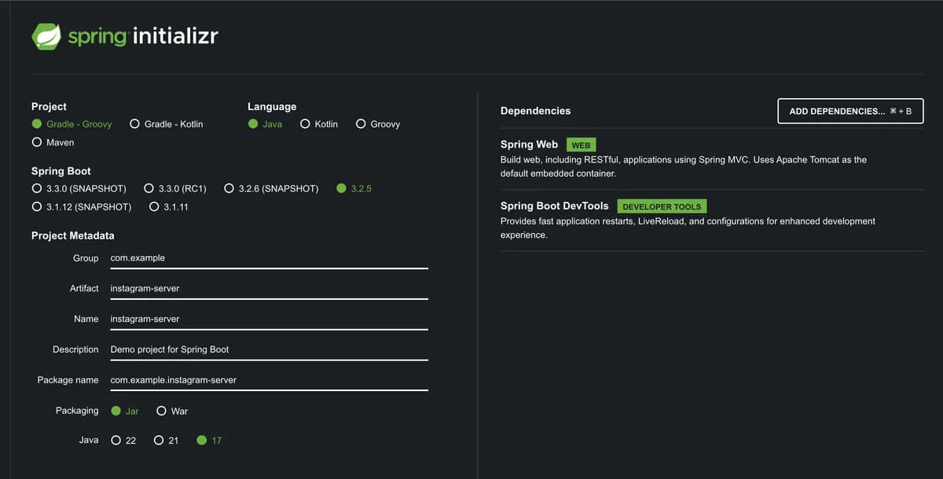Select Java language option
Screen dimensions: 943x479
click(x=265, y=124)
